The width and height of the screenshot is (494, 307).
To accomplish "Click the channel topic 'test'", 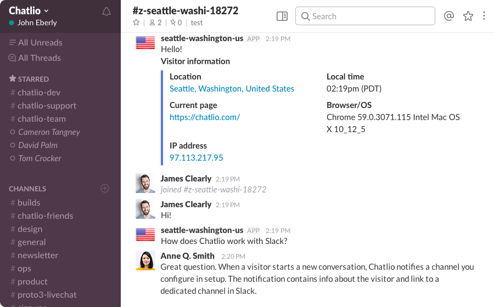I will (197, 22).
